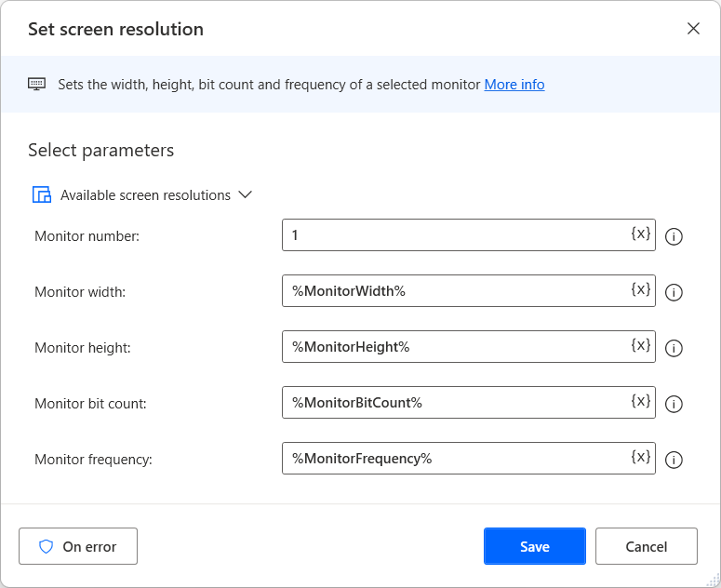The image size is (721, 588).
Task: Click the Monitor width label
Action: point(80,292)
